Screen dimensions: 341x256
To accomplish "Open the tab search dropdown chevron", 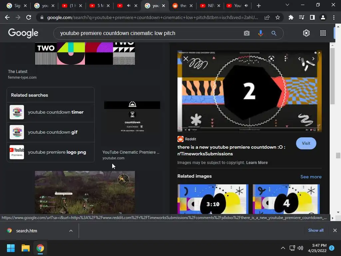I will pos(287,5).
